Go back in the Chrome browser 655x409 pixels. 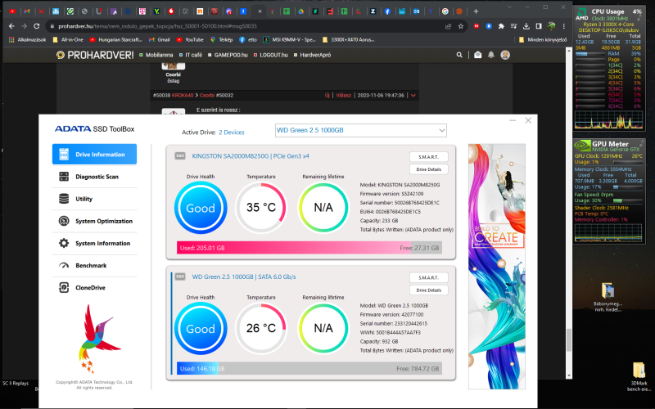11,26
